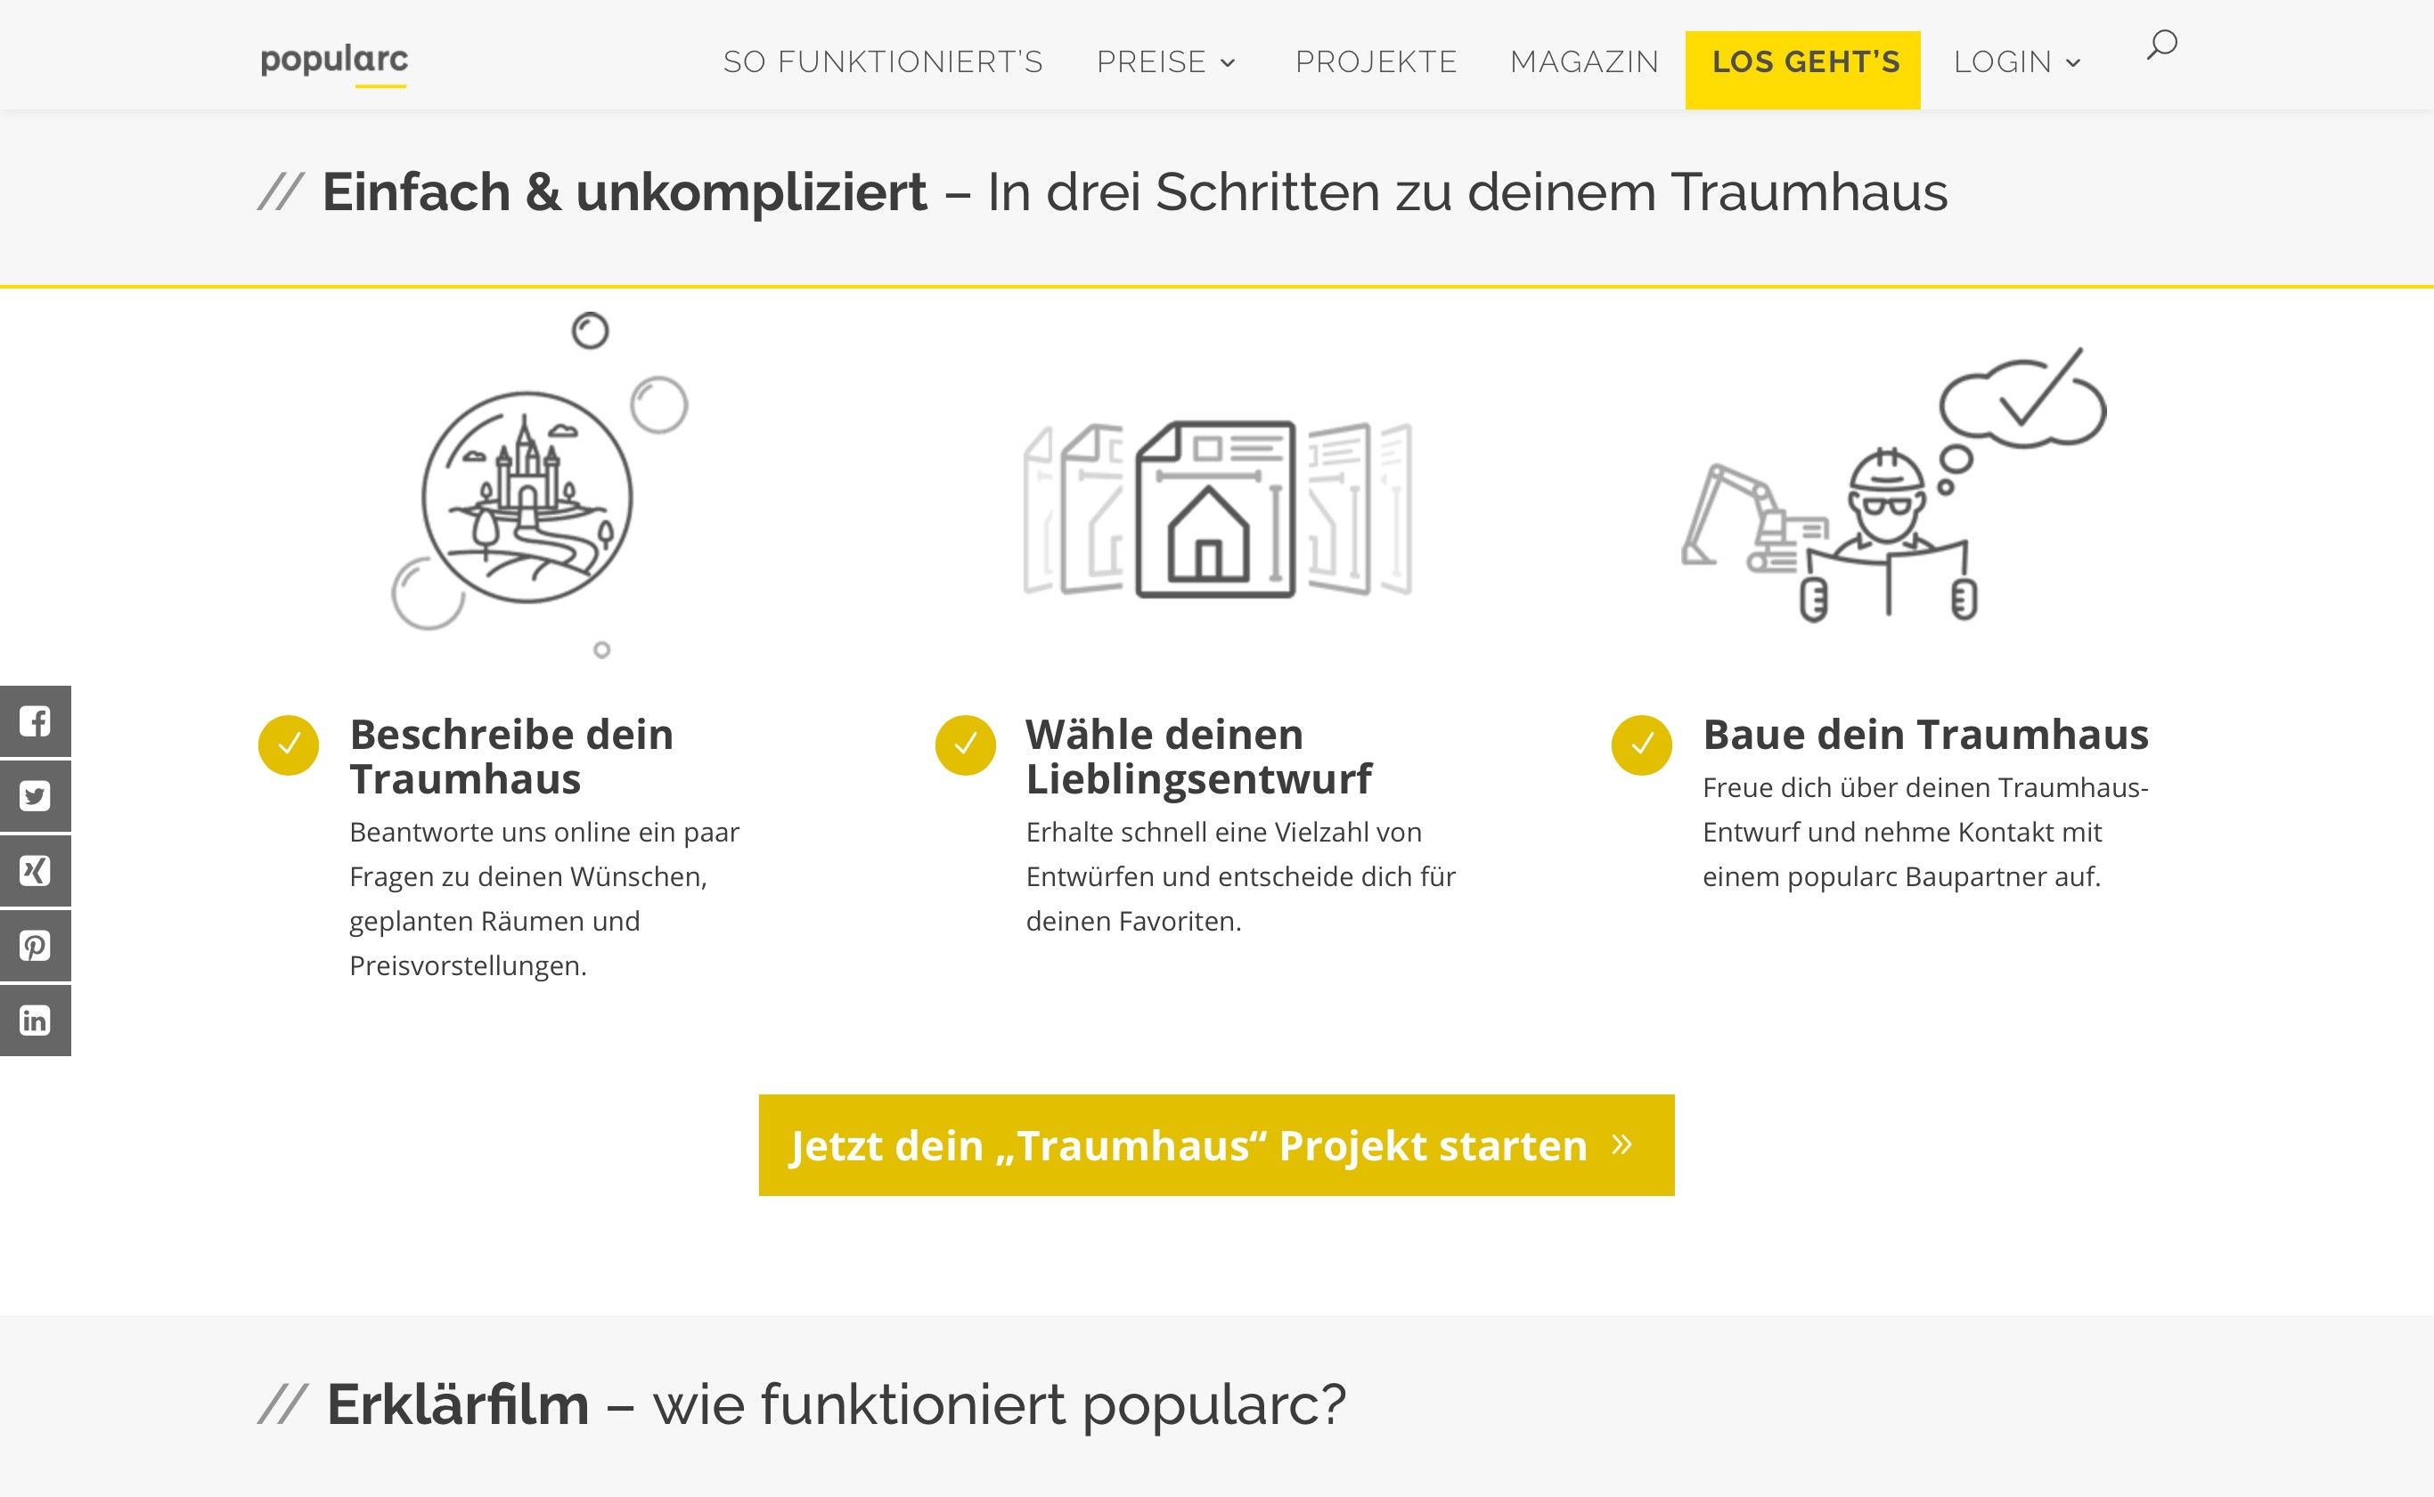Screen dimensions: 2434x1497
Task: Pin page on Pinterest
Action: [35, 946]
